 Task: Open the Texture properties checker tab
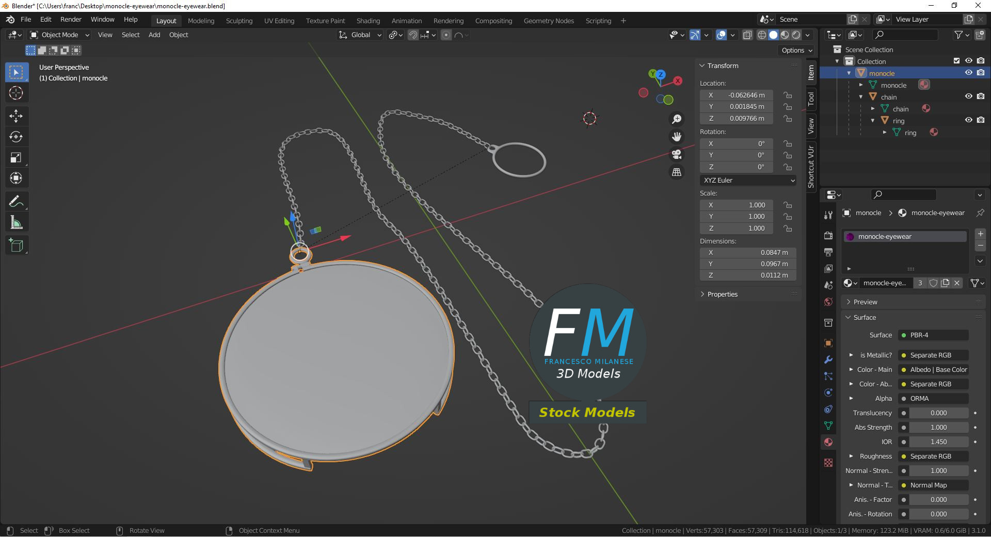pyautogui.click(x=828, y=463)
